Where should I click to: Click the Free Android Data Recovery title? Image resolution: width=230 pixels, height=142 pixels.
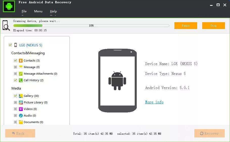click(x=45, y=2)
